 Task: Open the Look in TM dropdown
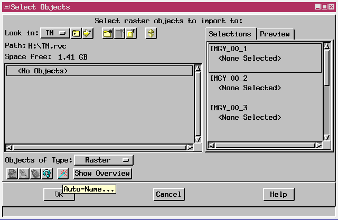coord(55,33)
